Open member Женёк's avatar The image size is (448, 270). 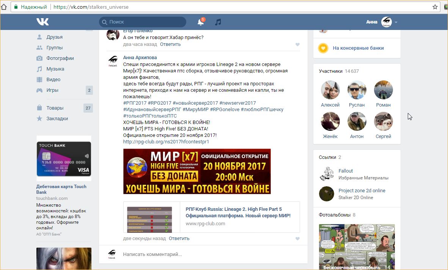point(330,121)
